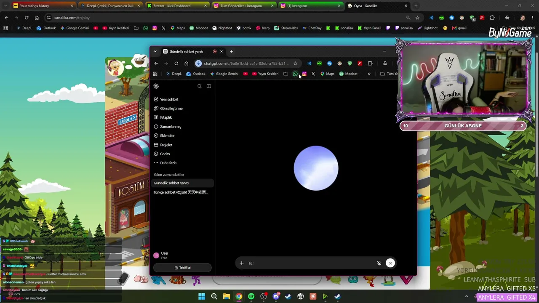The width and height of the screenshot is (539, 303).
Task: Open the apps grid in ChatGPT window bookmarks
Action: (x=155, y=74)
